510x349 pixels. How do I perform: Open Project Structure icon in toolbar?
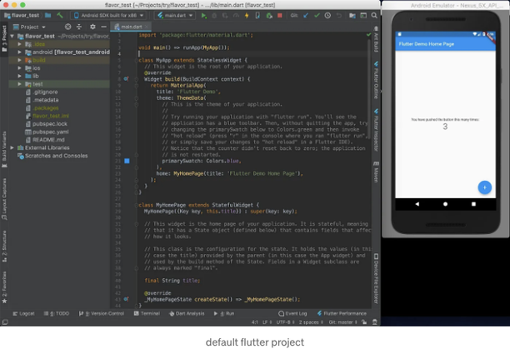click(x=352, y=15)
